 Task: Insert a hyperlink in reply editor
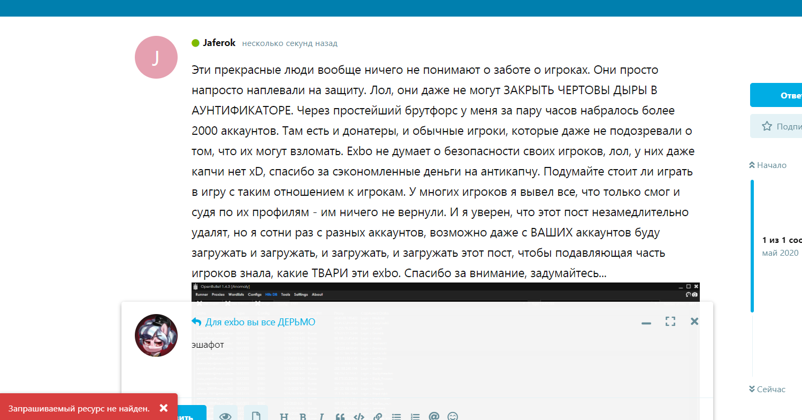(x=378, y=417)
